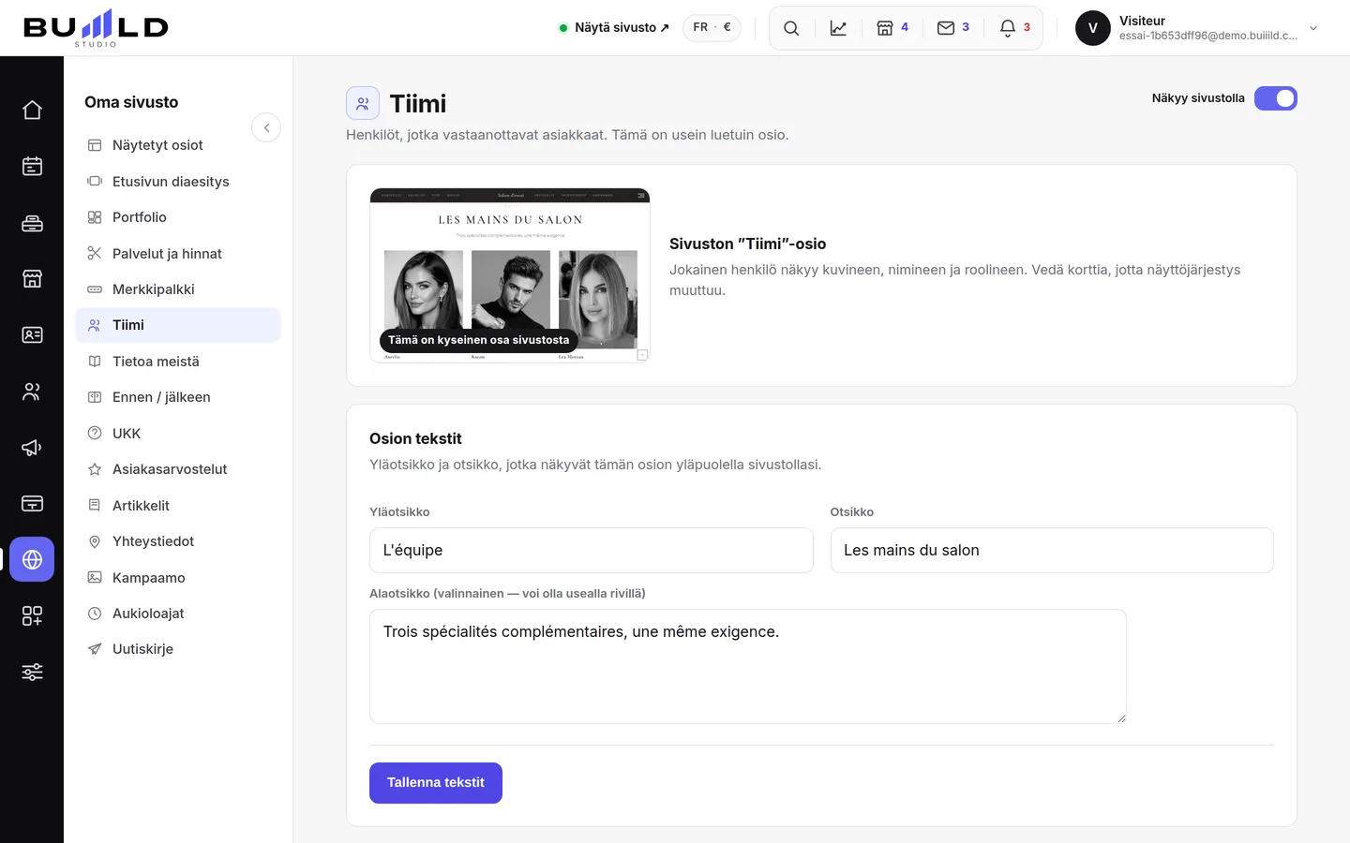This screenshot has height=843, width=1350.
Task: Open the FR · € language currency selector
Action: coord(712,28)
